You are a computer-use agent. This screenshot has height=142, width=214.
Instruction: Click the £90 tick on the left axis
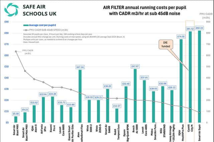(x=7, y=22)
